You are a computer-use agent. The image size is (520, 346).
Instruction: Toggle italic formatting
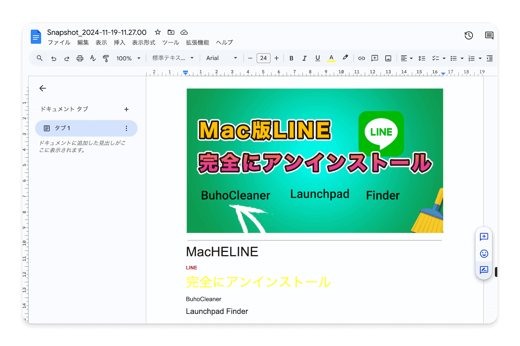click(304, 58)
